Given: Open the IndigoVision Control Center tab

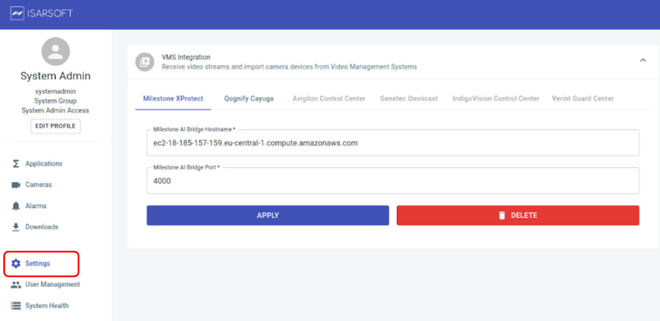Looking at the screenshot, I should 496,99.
